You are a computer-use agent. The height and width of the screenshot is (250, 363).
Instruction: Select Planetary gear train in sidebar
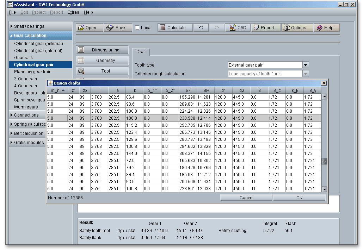pos(32,72)
